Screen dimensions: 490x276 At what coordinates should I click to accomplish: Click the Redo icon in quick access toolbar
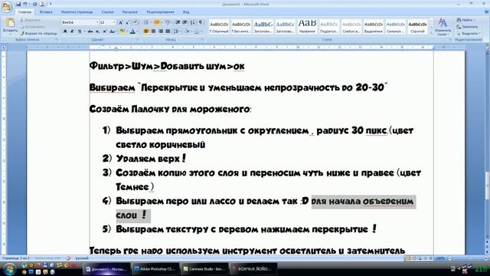pyautogui.click(x=34, y=4)
